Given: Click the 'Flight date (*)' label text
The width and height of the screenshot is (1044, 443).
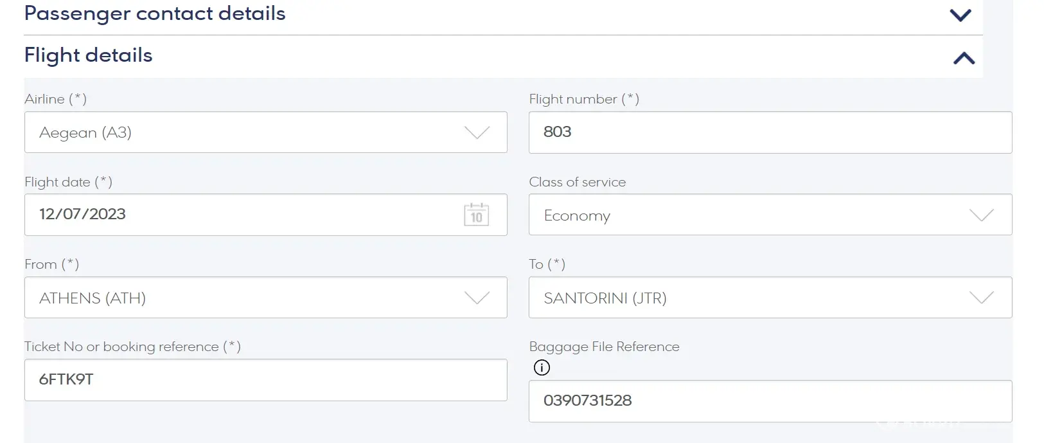Looking at the screenshot, I should [x=68, y=182].
